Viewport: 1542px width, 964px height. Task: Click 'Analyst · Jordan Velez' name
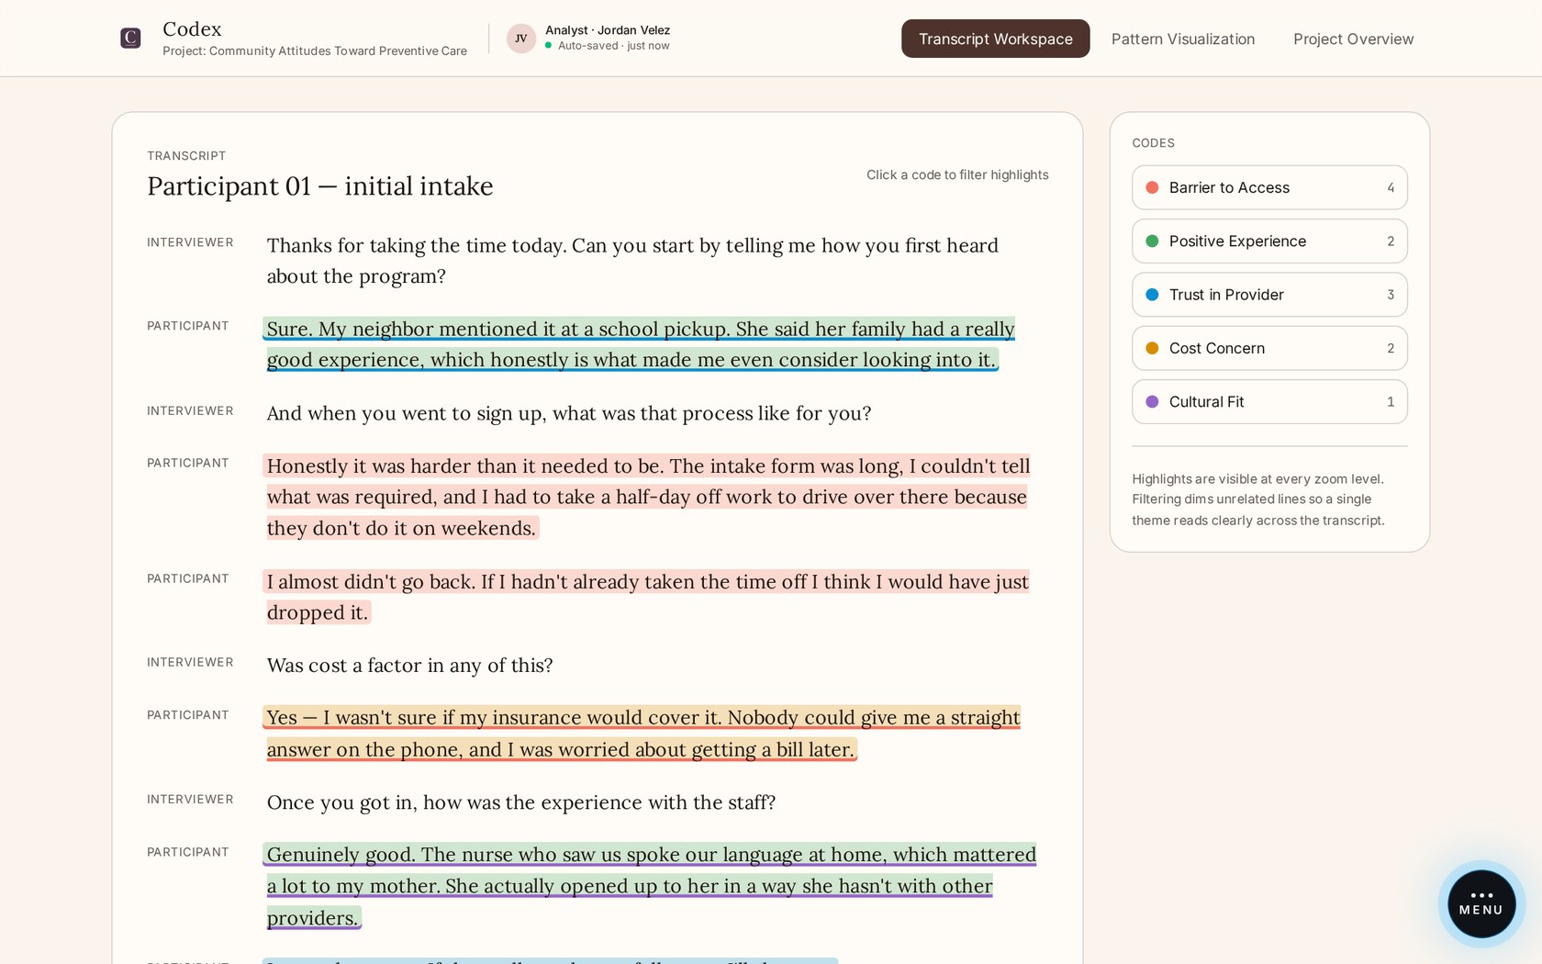[x=608, y=30]
